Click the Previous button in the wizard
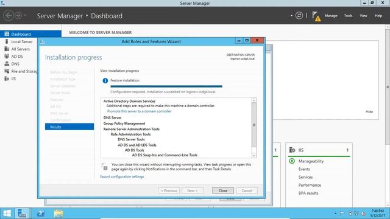The height and width of the screenshot is (219, 390). pyautogui.click(x=169, y=190)
